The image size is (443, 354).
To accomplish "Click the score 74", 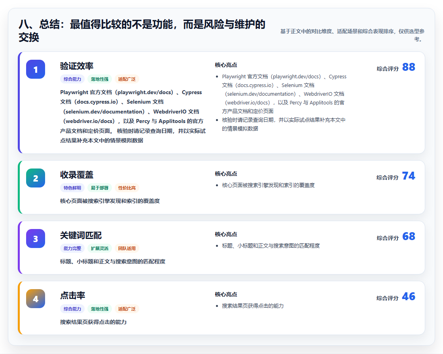I will pos(409,176).
